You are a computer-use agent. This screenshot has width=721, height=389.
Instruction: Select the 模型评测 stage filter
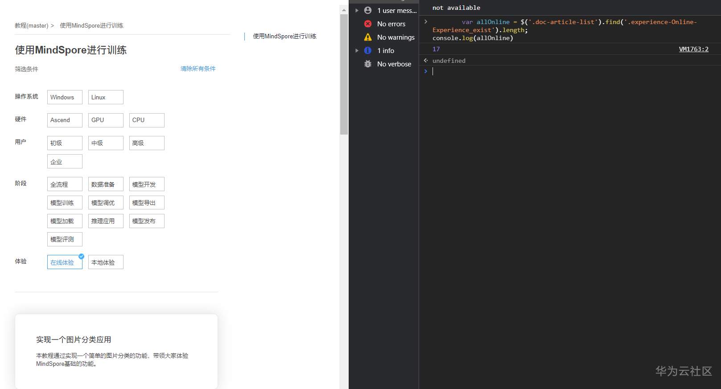[65, 239]
